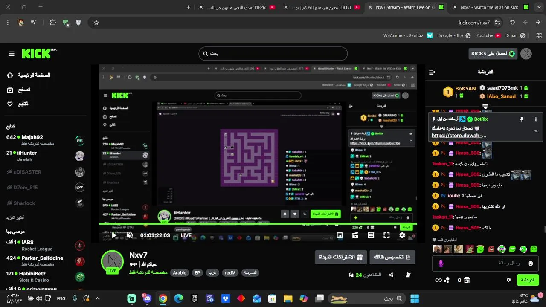Enter fullscreen video mode
The image size is (546, 307).
click(x=386, y=235)
